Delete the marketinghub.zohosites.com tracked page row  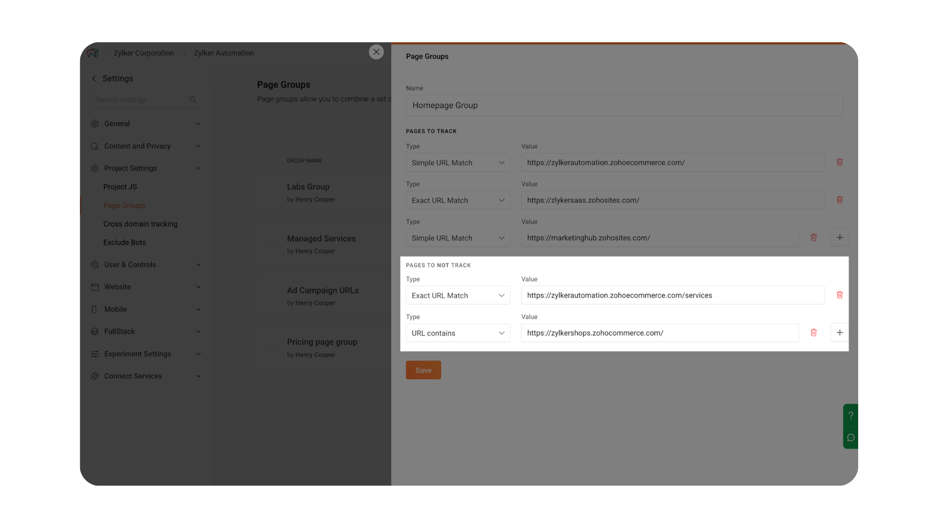pos(813,238)
